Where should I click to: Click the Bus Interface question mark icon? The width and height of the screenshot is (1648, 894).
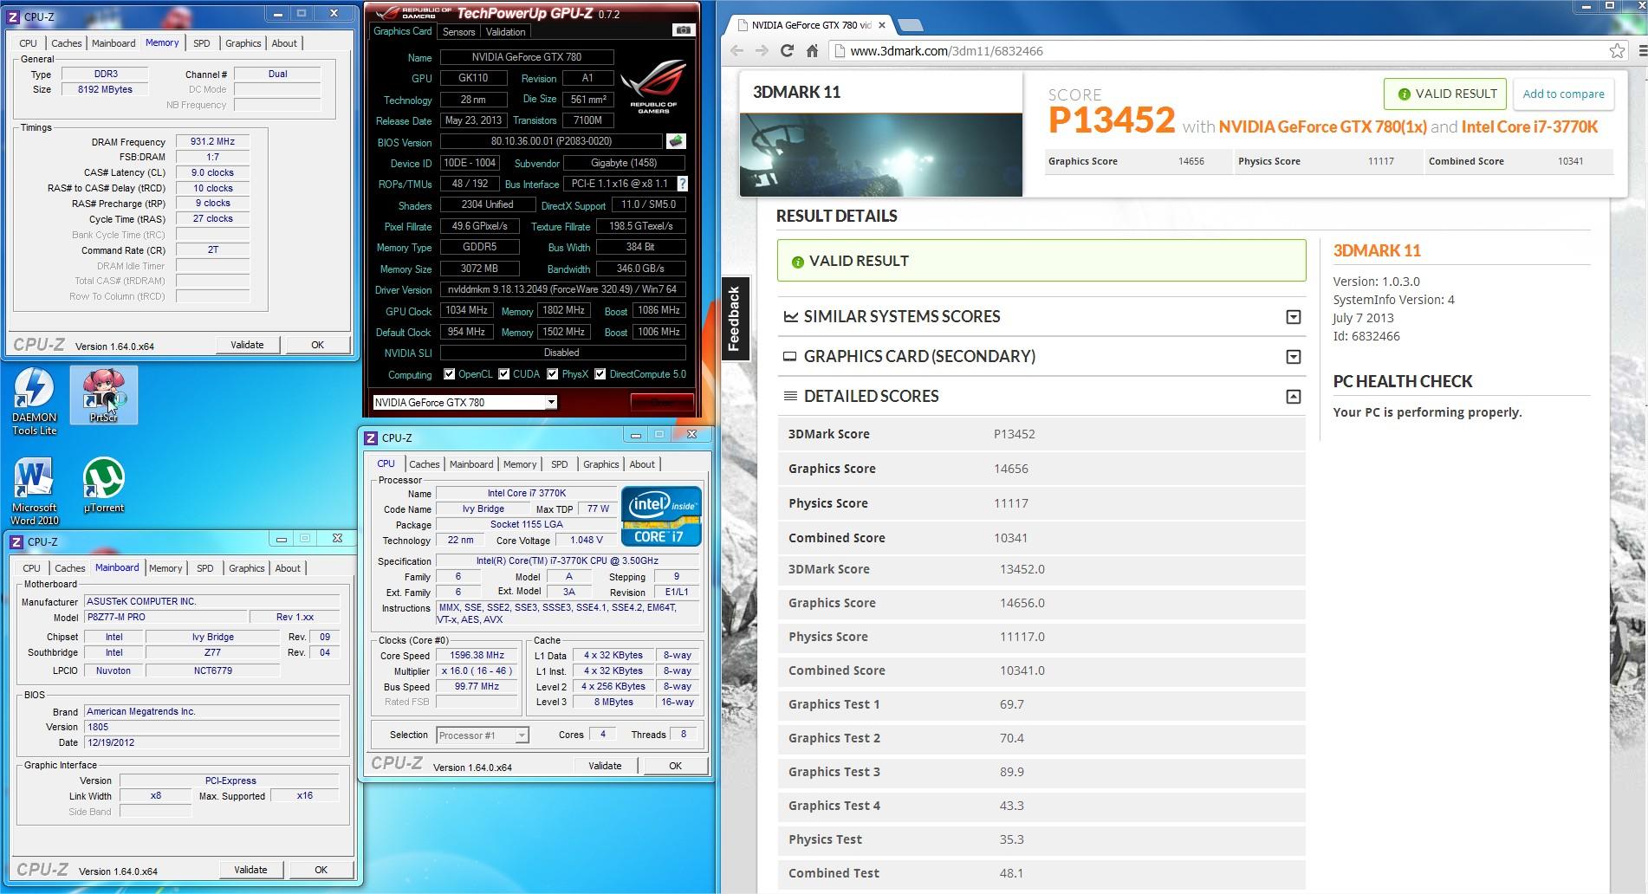tap(682, 184)
